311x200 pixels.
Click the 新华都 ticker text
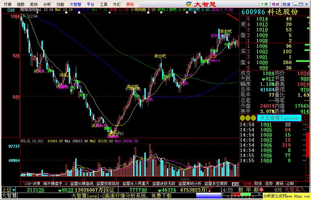click(248, 190)
